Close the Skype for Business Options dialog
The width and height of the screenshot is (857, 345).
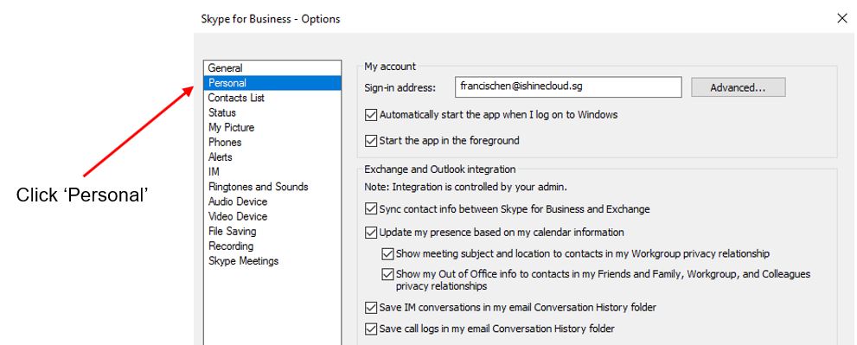tap(841, 18)
